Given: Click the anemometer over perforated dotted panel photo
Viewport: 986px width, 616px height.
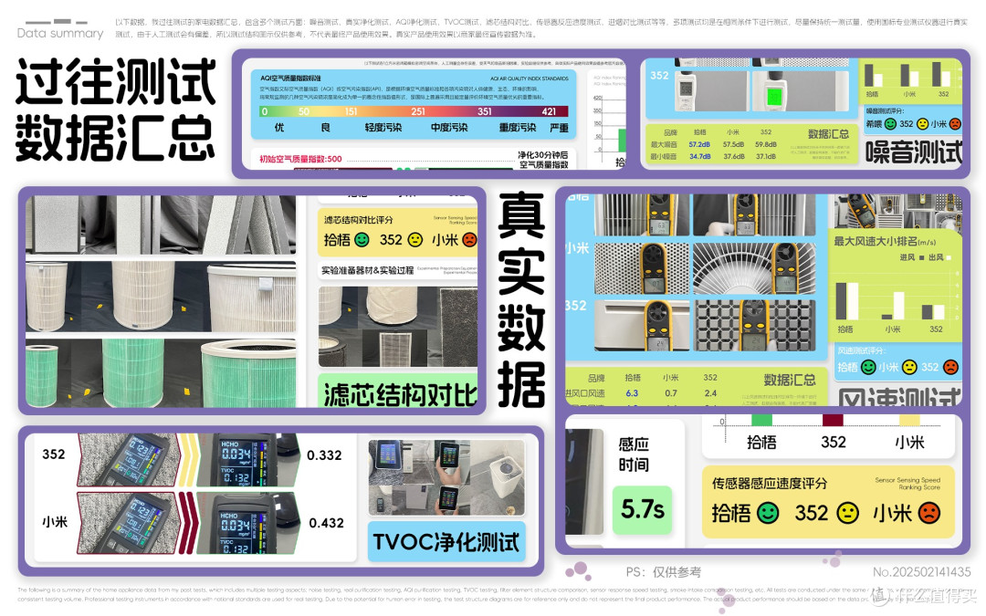Looking at the screenshot, I should click(x=642, y=269).
